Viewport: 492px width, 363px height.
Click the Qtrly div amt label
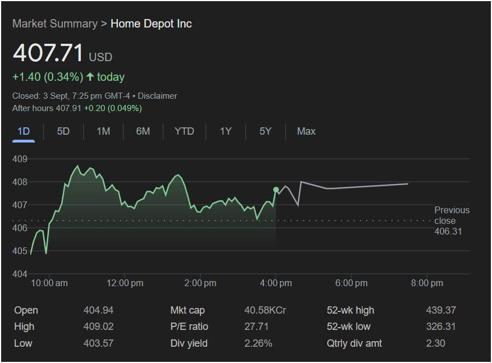[354, 343]
